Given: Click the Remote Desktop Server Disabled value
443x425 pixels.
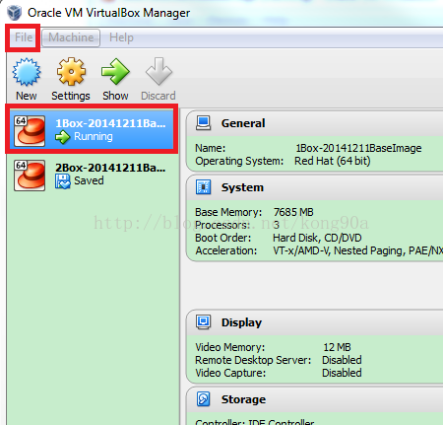Looking at the screenshot, I should click(342, 360).
